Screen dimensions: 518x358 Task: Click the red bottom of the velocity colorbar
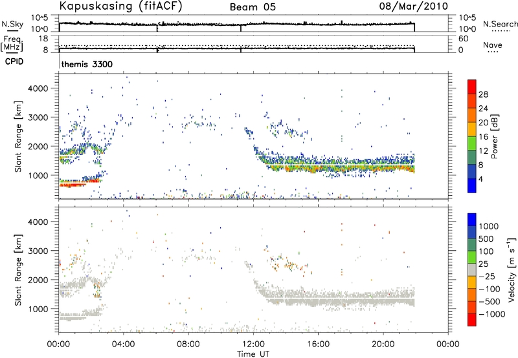click(472, 320)
